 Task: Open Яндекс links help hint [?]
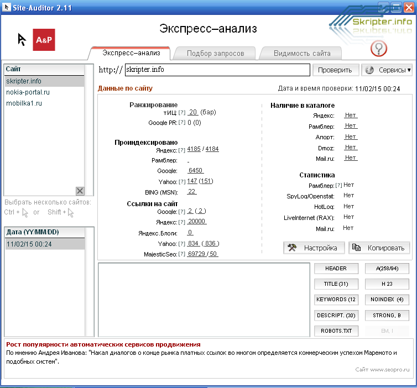pos(182,222)
